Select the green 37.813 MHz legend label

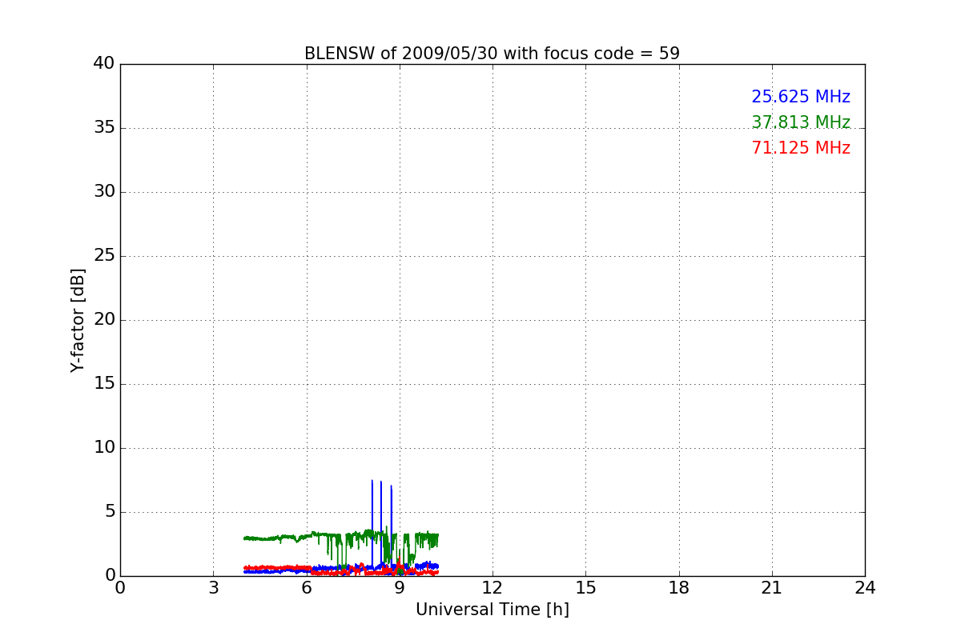pyautogui.click(x=801, y=122)
